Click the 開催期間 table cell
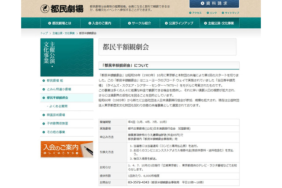The height and width of the screenshot is (188, 282). tap(113, 122)
